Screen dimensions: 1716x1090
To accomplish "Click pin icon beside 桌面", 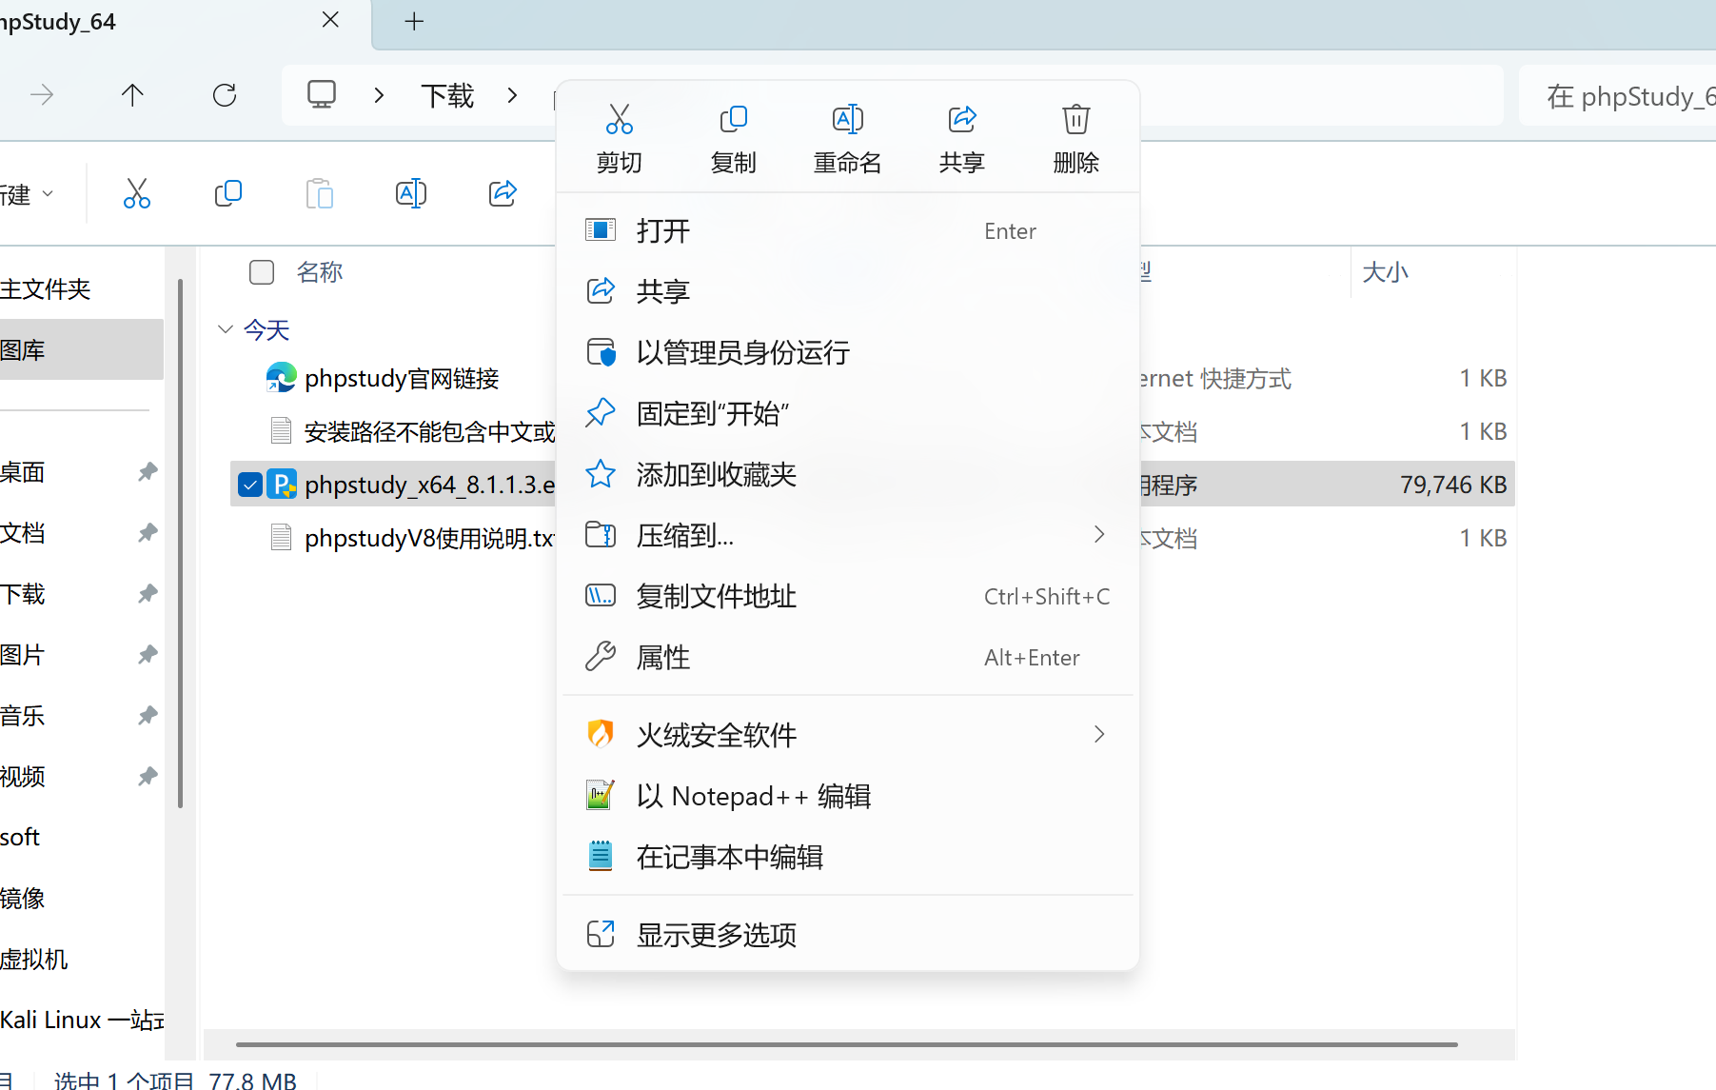I will pyautogui.click(x=148, y=471).
